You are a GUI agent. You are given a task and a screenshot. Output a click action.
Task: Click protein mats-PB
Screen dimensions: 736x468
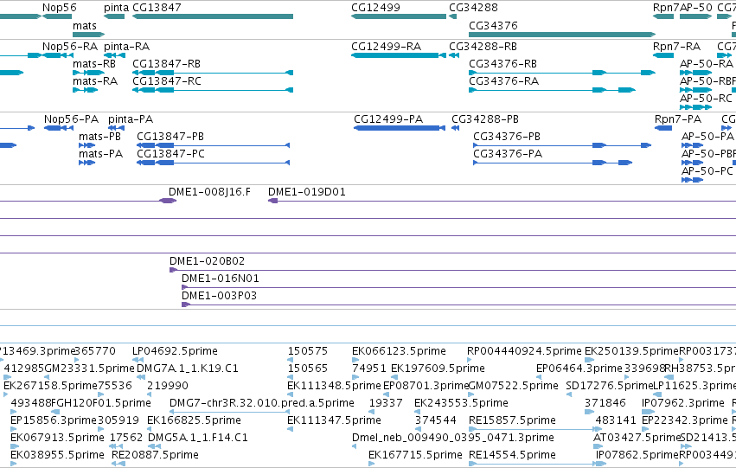point(100,137)
